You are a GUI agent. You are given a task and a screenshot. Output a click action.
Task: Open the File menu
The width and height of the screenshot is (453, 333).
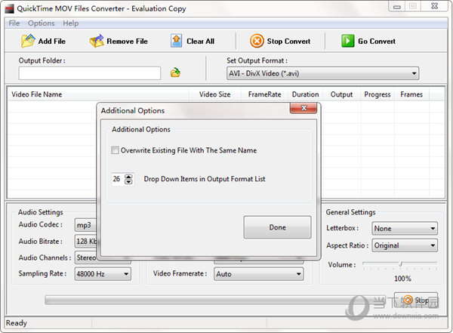tap(14, 23)
